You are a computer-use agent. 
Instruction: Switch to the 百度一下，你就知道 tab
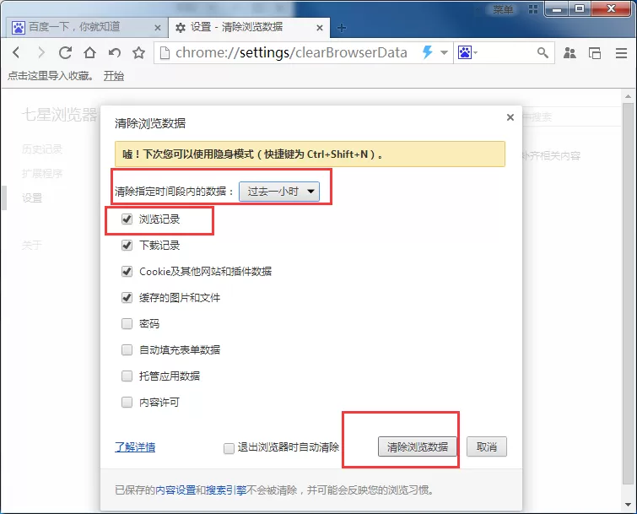85,28
